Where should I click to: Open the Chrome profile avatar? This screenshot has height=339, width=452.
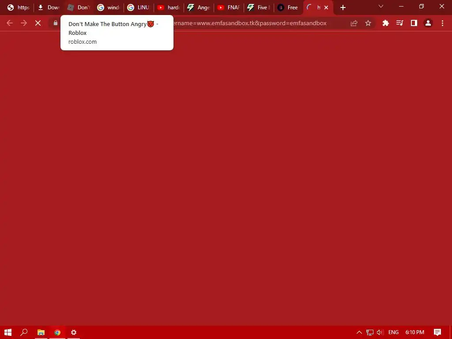coord(428,23)
